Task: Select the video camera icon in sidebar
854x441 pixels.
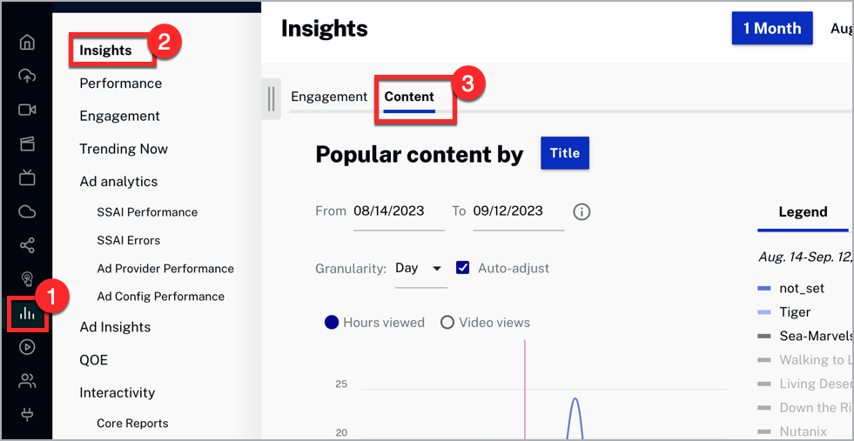Action: point(27,110)
